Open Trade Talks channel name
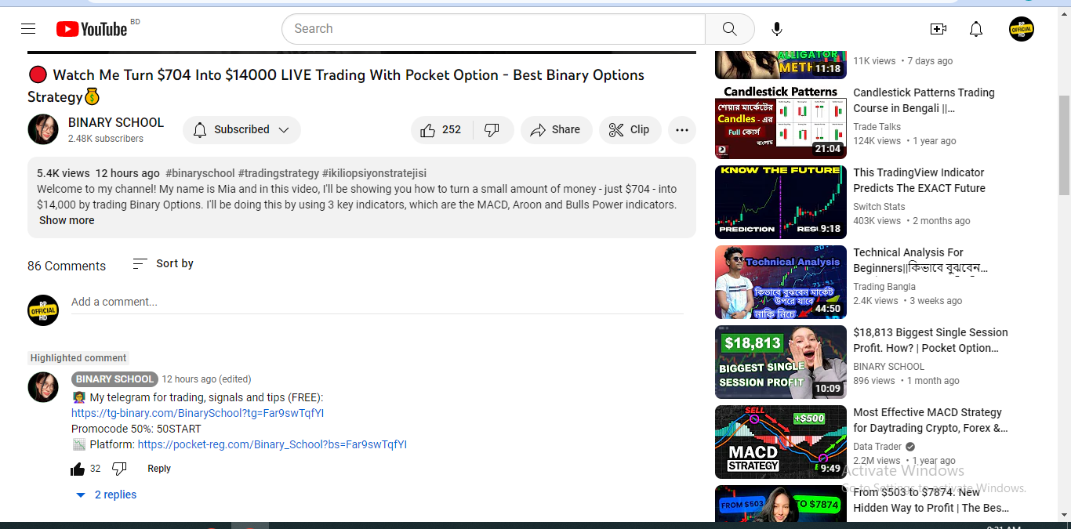 tap(877, 127)
